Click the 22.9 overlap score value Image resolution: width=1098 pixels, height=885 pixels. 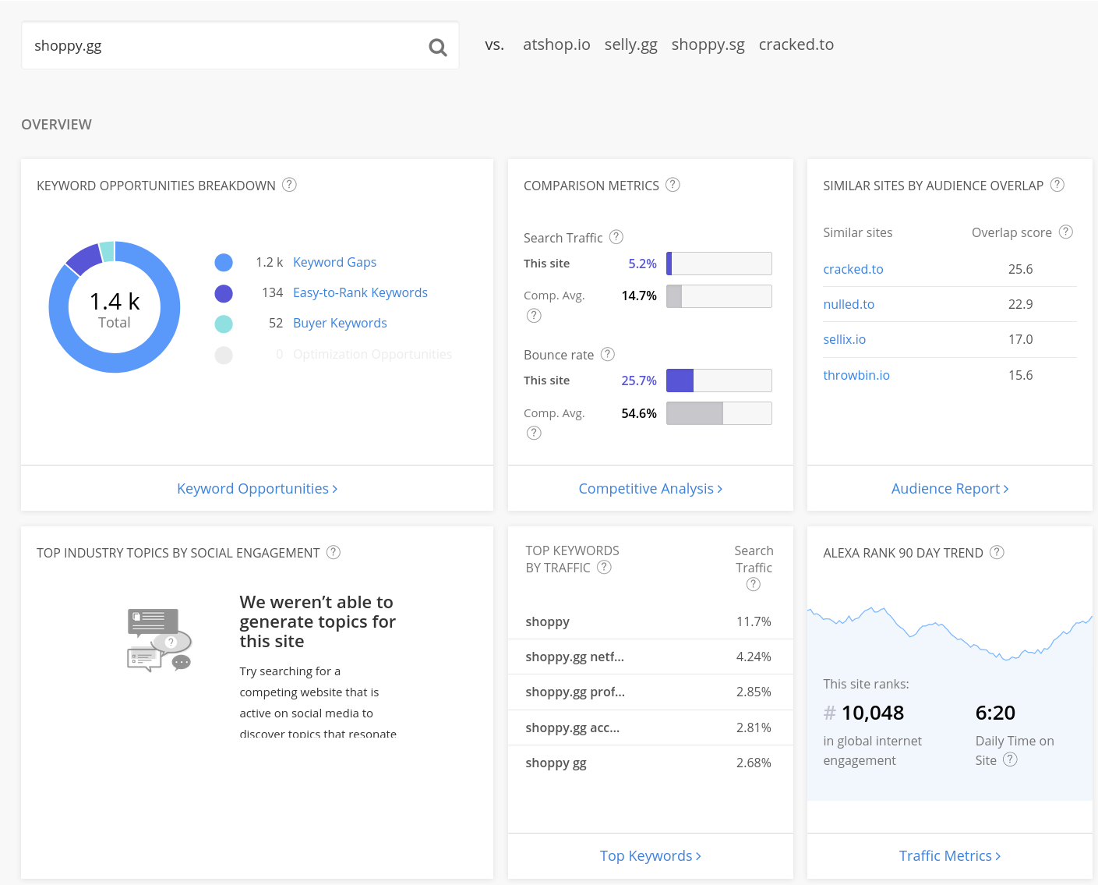click(x=1020, y=304)
